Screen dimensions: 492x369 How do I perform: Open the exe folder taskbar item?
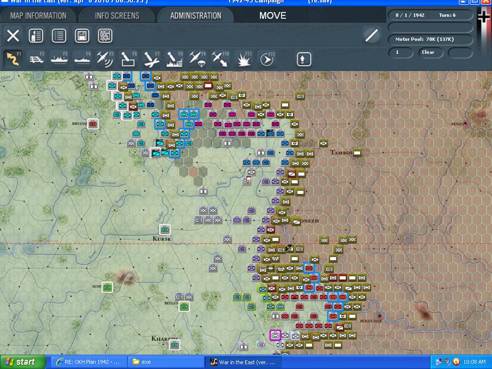tap(166, 362)
